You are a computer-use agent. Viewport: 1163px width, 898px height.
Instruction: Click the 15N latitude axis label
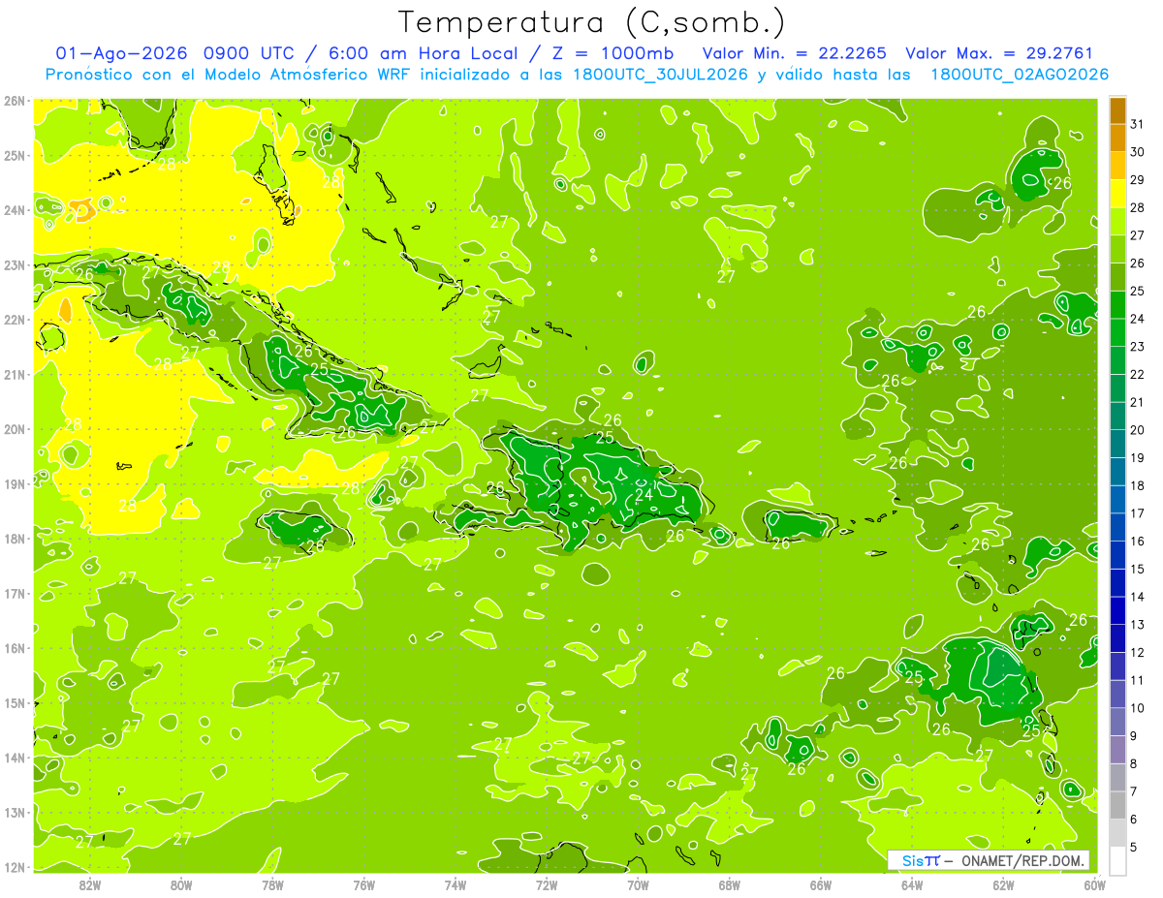coord(15,702)
